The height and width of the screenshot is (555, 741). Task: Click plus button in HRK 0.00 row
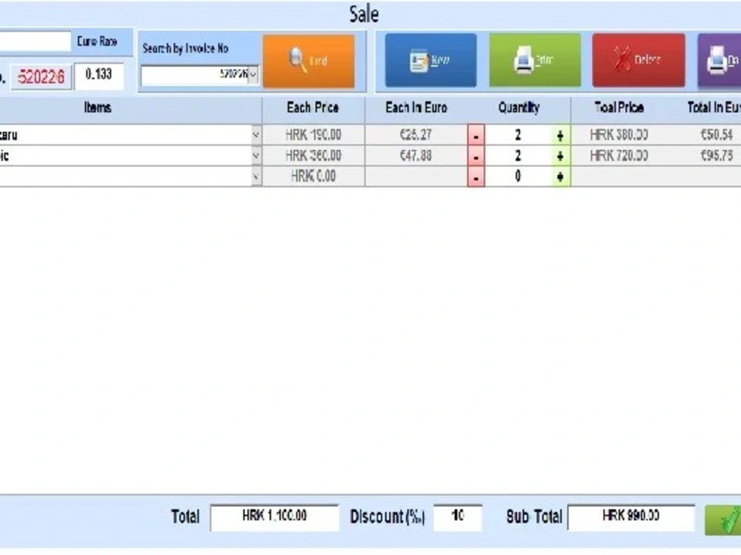coord(561,177)
